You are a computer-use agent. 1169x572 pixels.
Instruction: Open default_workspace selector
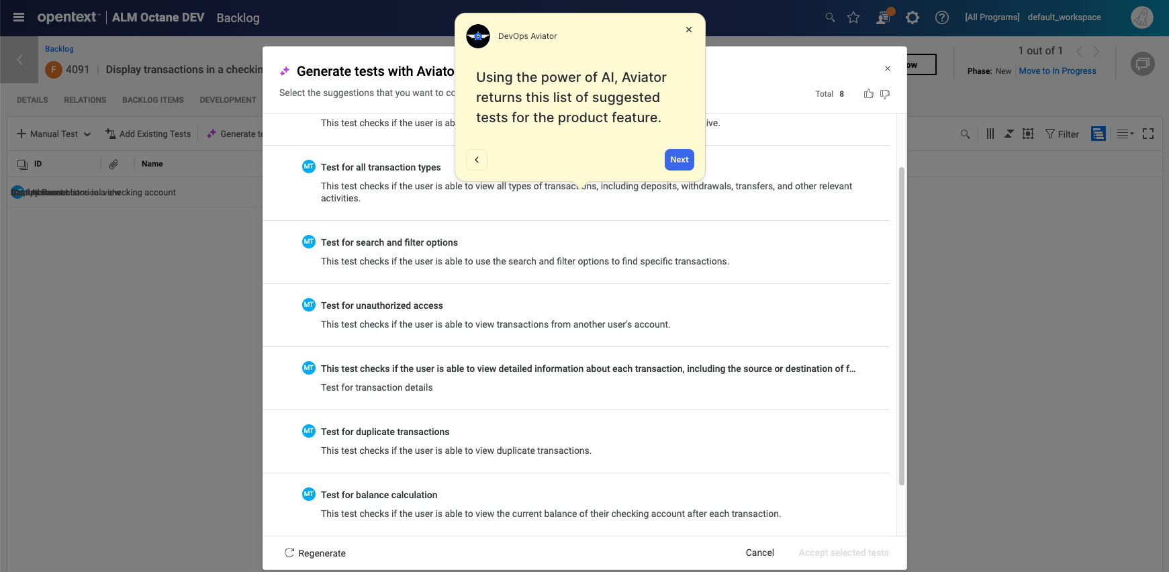click(x=1064, y=17)
